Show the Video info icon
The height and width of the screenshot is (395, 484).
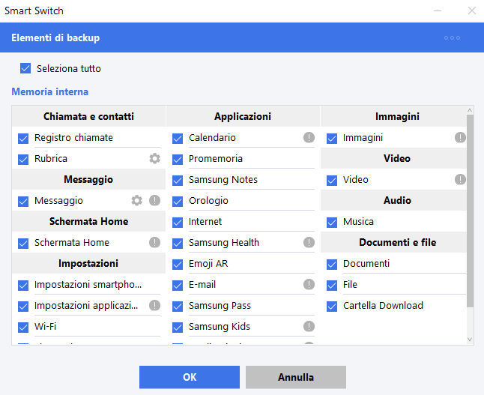tap(460, 179)
